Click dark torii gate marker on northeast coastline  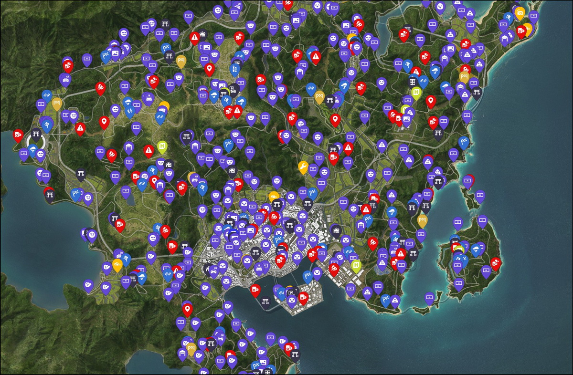(477, 93)
